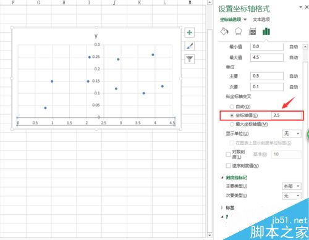The image size is (309, 240).
Task: Select the 自动(O) radio button
Action: pos(232,107)
